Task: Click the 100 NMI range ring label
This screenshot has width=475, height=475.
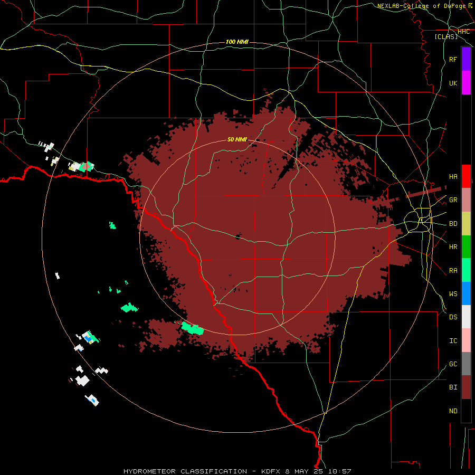Action: (x=237, y=42)
